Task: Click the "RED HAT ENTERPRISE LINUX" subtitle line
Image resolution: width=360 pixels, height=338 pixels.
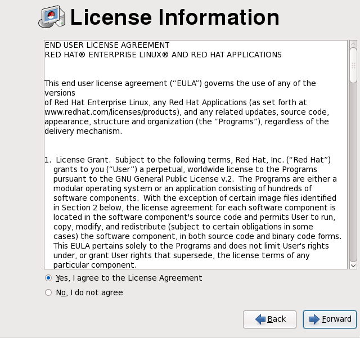Action: coord(163,55)
